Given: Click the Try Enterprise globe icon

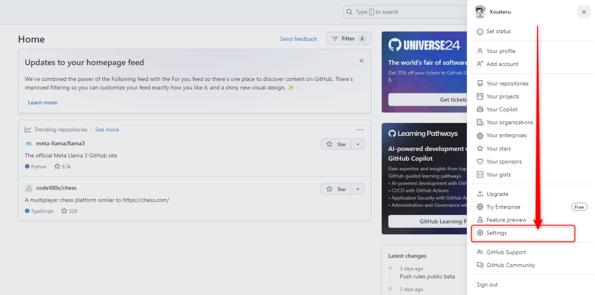Looking at the screenshot, I should point(480,207).
